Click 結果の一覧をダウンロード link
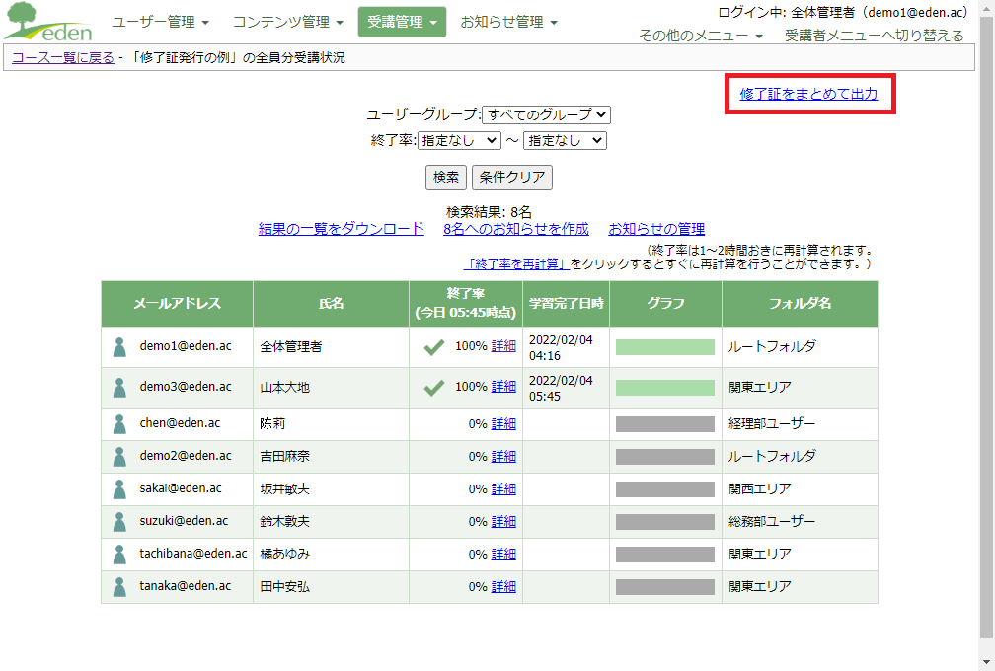 (x=342, y=229)
